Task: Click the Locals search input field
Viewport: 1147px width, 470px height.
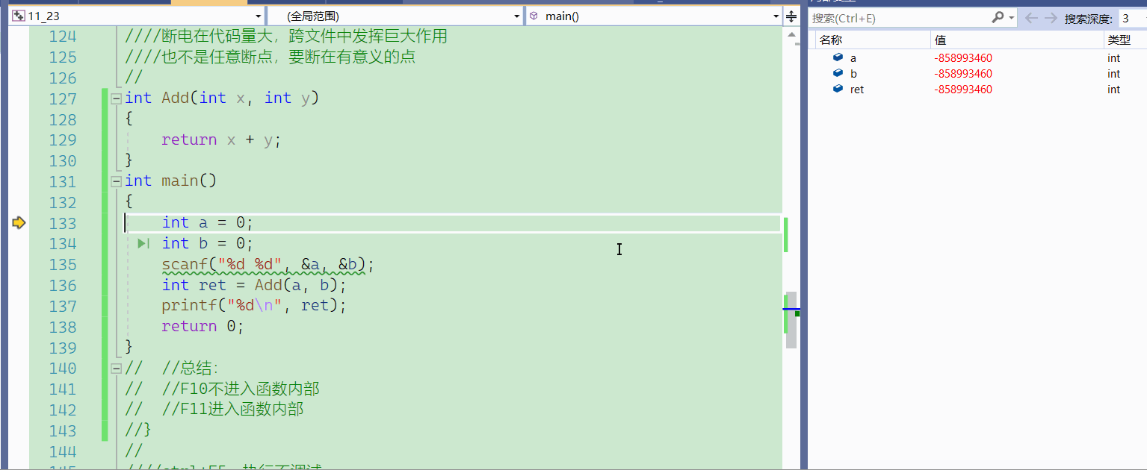Action: [x=900, y=18]
